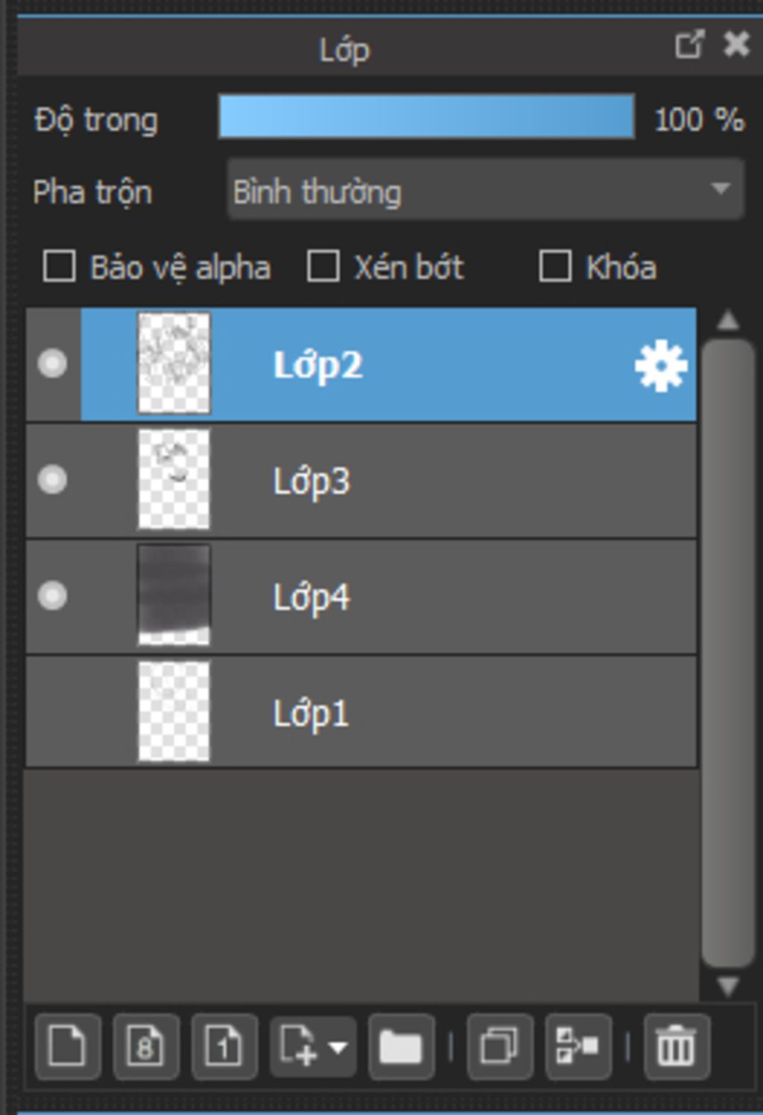Screen dimensions: 763x1115
Task: Show the hidden Lớp1 layer
Action: coord(52,712)
